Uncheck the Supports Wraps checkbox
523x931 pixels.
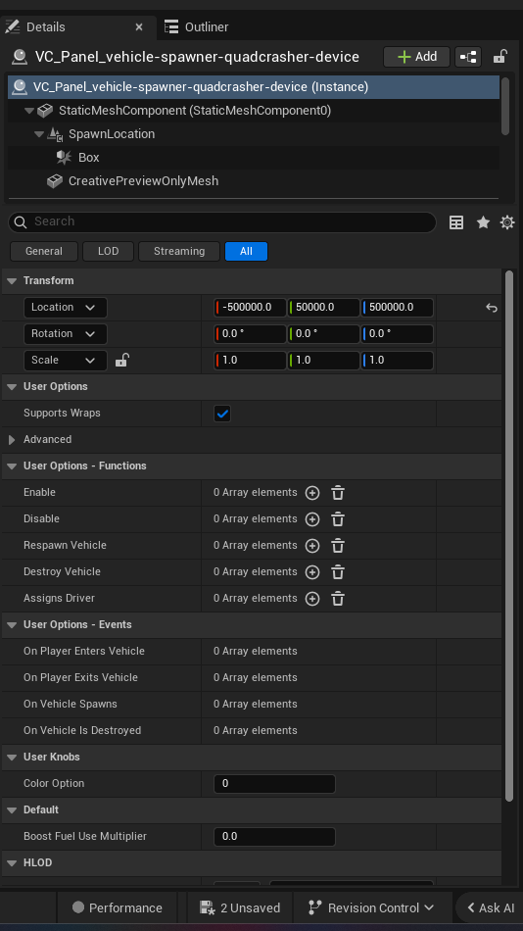click(x=222, y=414)
